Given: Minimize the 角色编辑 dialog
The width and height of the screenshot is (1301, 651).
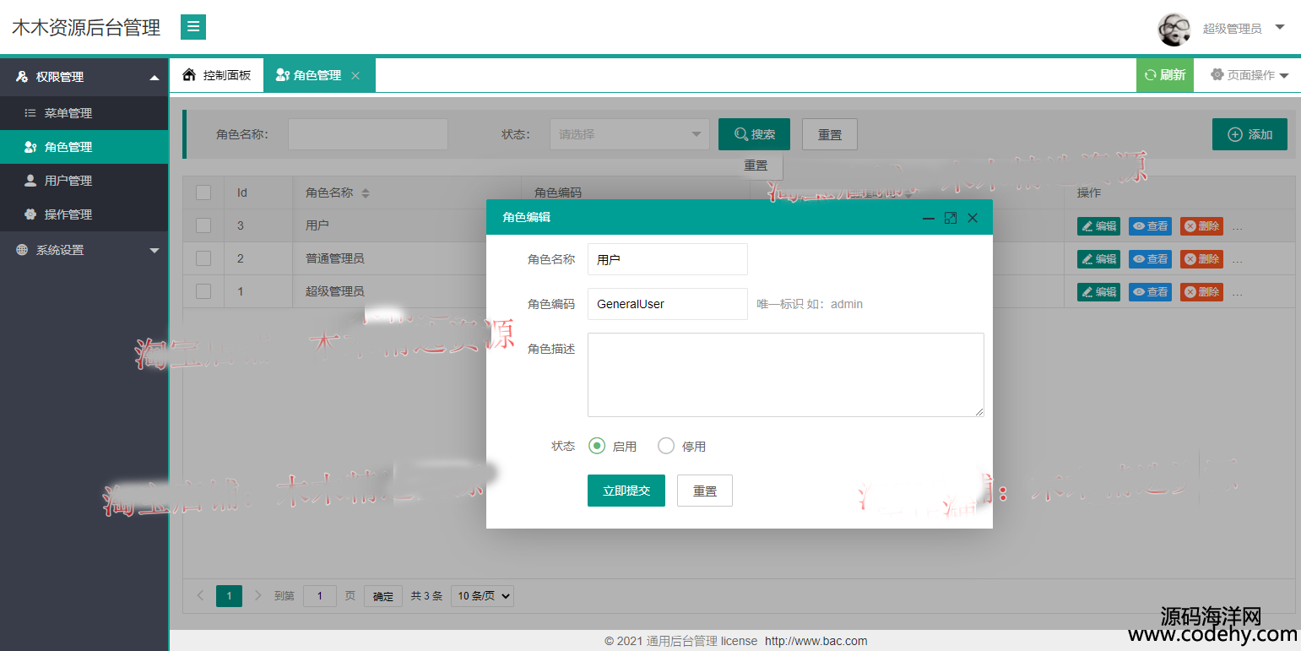Looking at the screenshot, I should click(929, 218).
